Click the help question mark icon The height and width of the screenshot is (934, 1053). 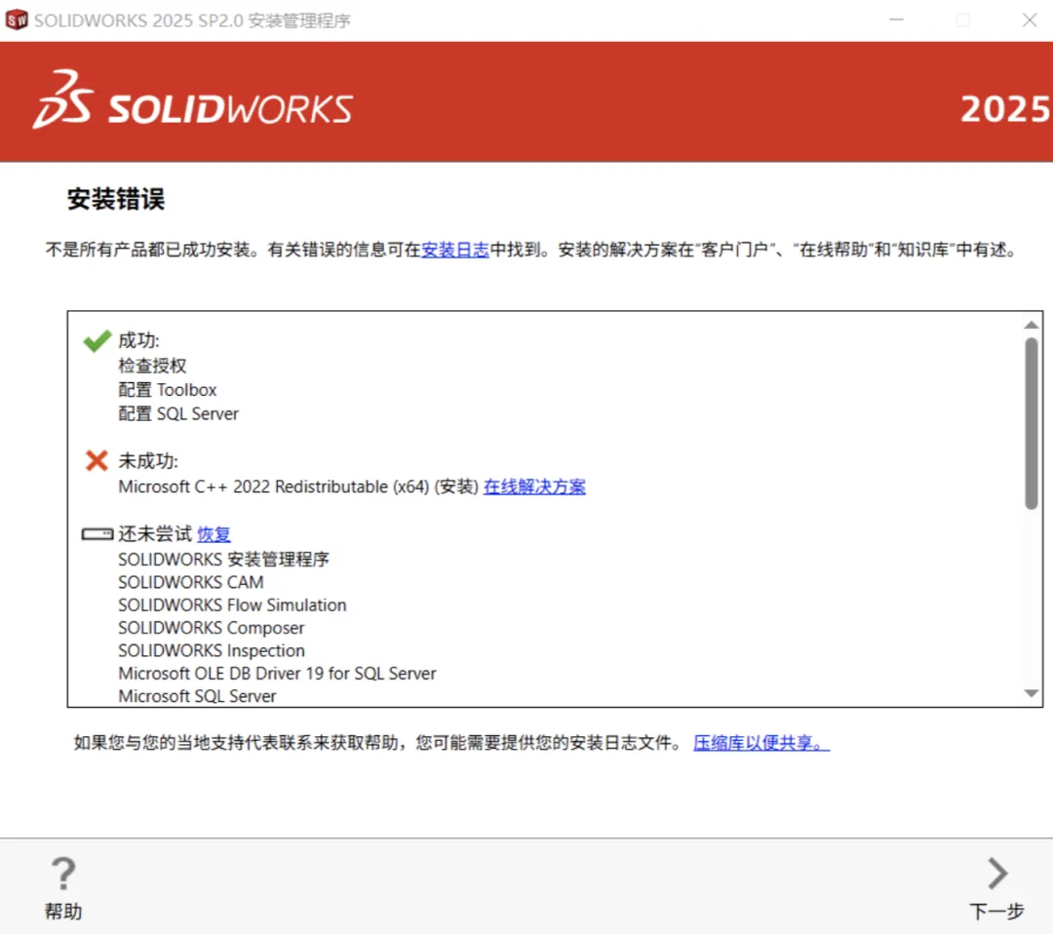[63, 874]
